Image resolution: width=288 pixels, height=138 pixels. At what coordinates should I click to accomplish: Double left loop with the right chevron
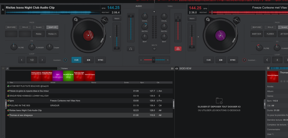(42, 60)
